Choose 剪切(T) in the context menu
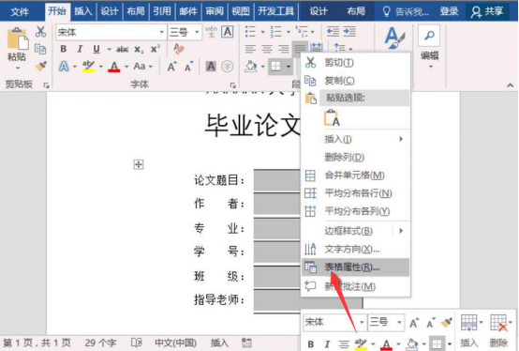Image resolution: width=519 pixels, height=351 pixels. pos(355,62)
